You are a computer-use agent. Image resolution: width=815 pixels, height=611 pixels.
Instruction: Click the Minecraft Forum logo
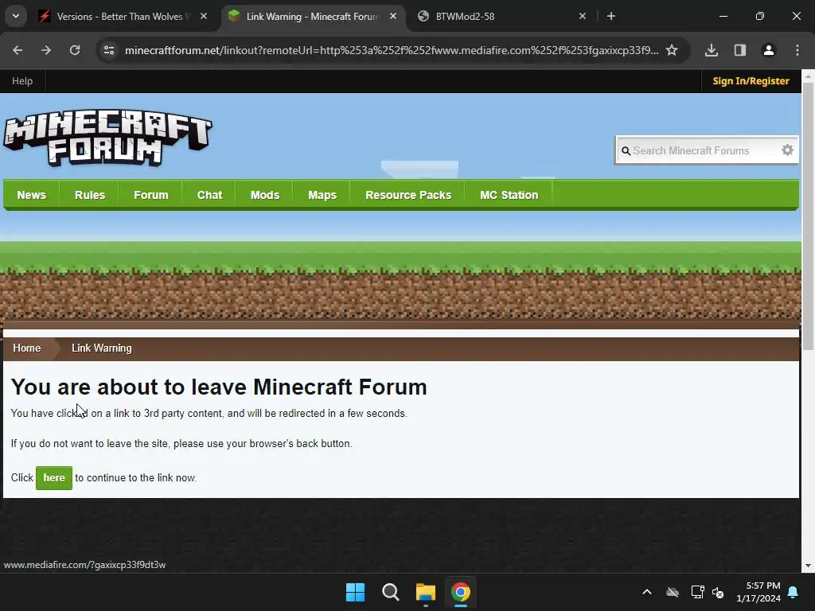(x=107, y=138)
